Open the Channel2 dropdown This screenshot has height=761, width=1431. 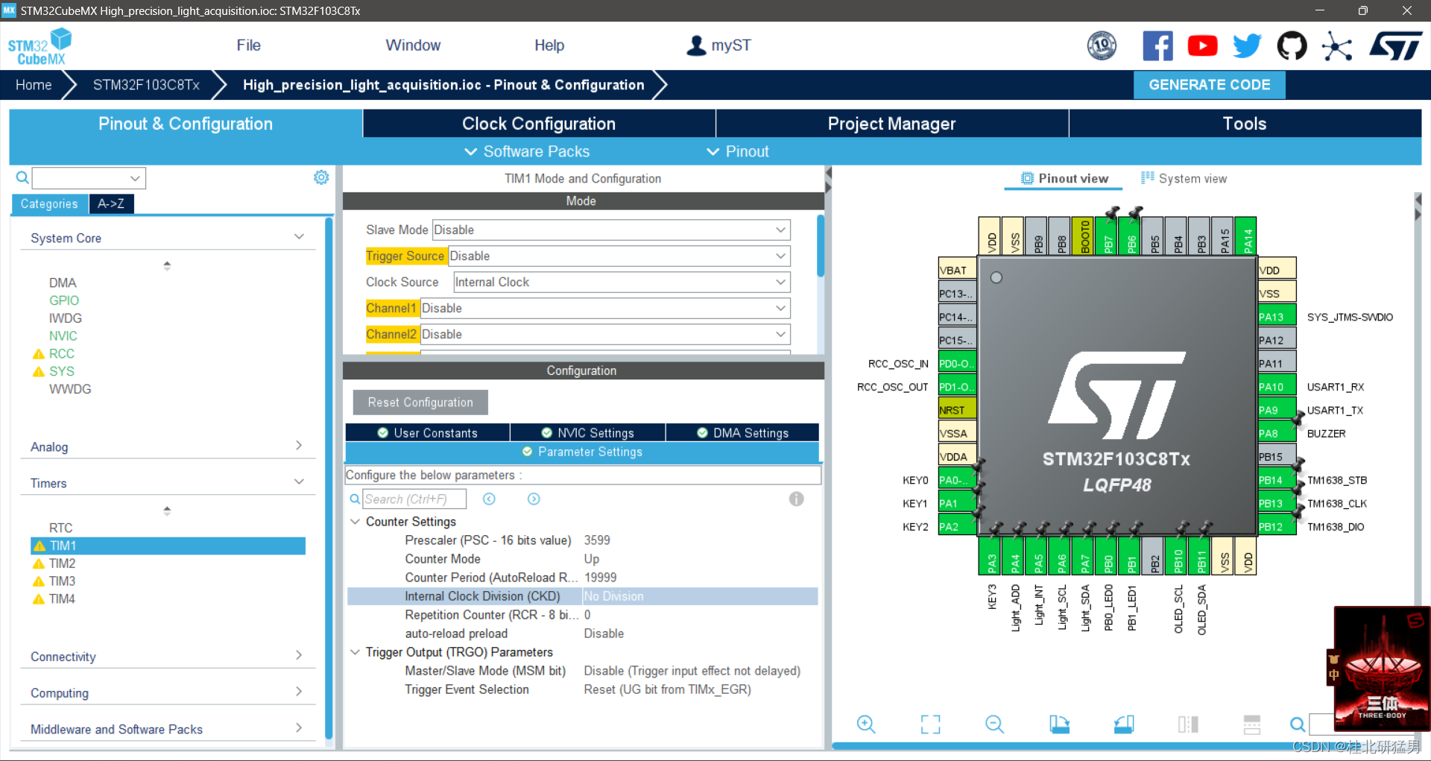click(x=605, y=334)
